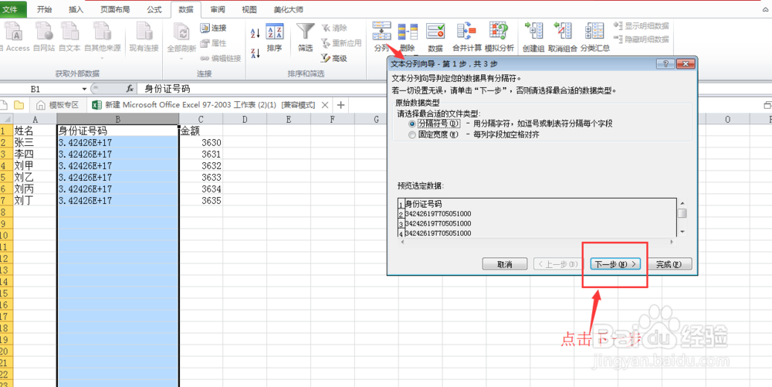The height and width of the screenshot is (387, 772).
Task: Click the From Web (自网站) icon
Action: pos(44,37)
